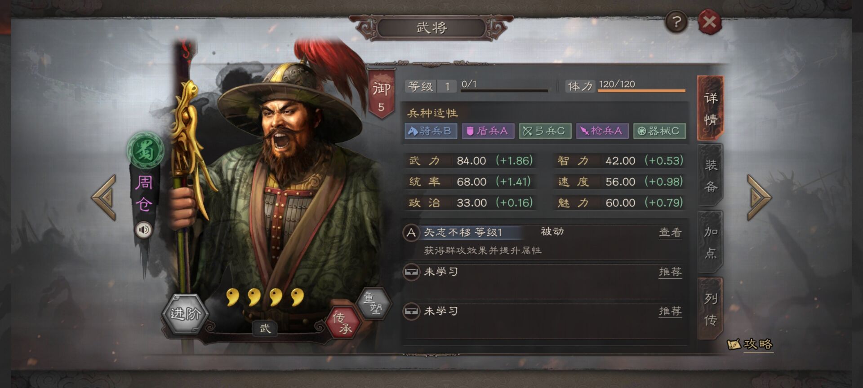Viewport: 863px width, 388px height.
Task: Open the 列传 tab
Action: click(710, 309)
